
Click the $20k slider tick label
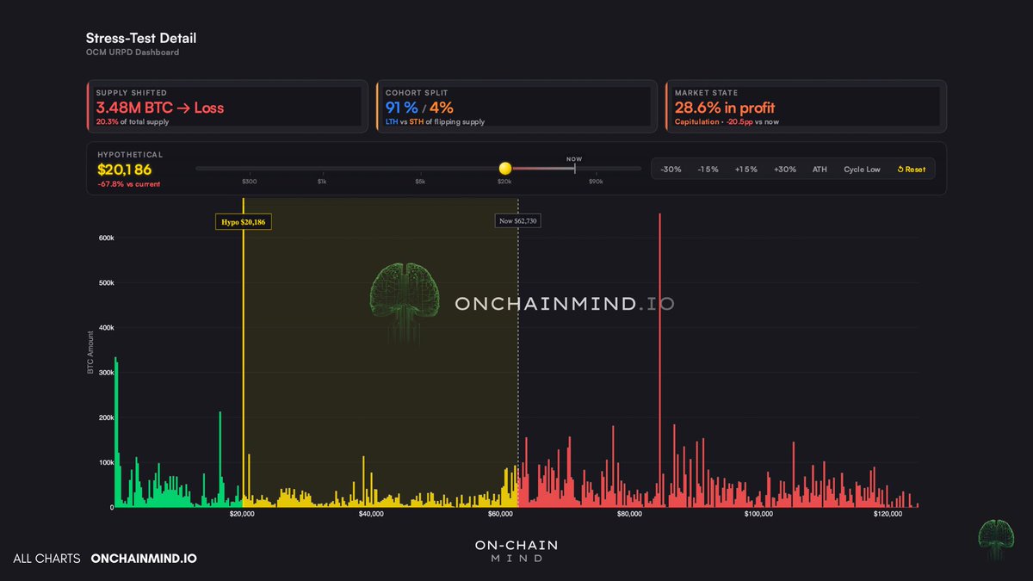504,182
